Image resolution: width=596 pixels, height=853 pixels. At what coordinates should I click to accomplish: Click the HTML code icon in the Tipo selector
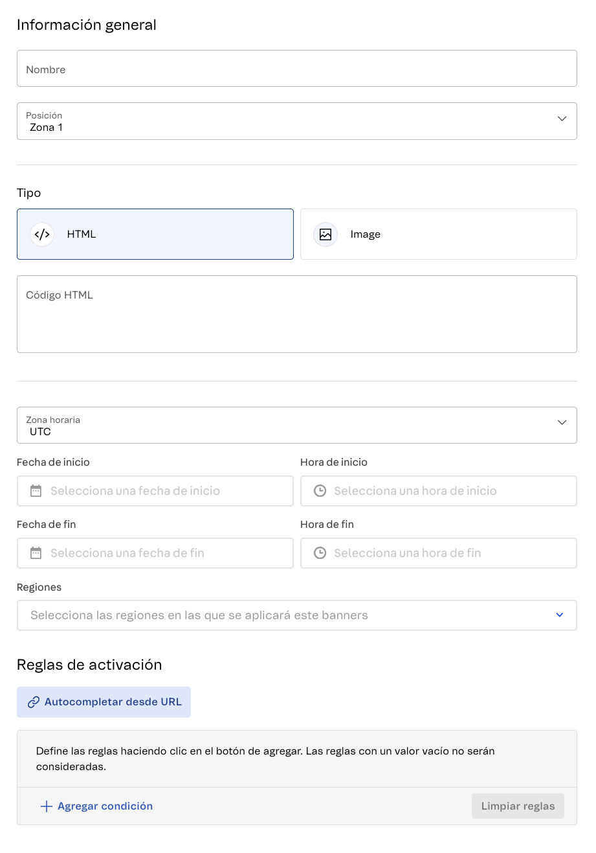[x=41, y=234]
